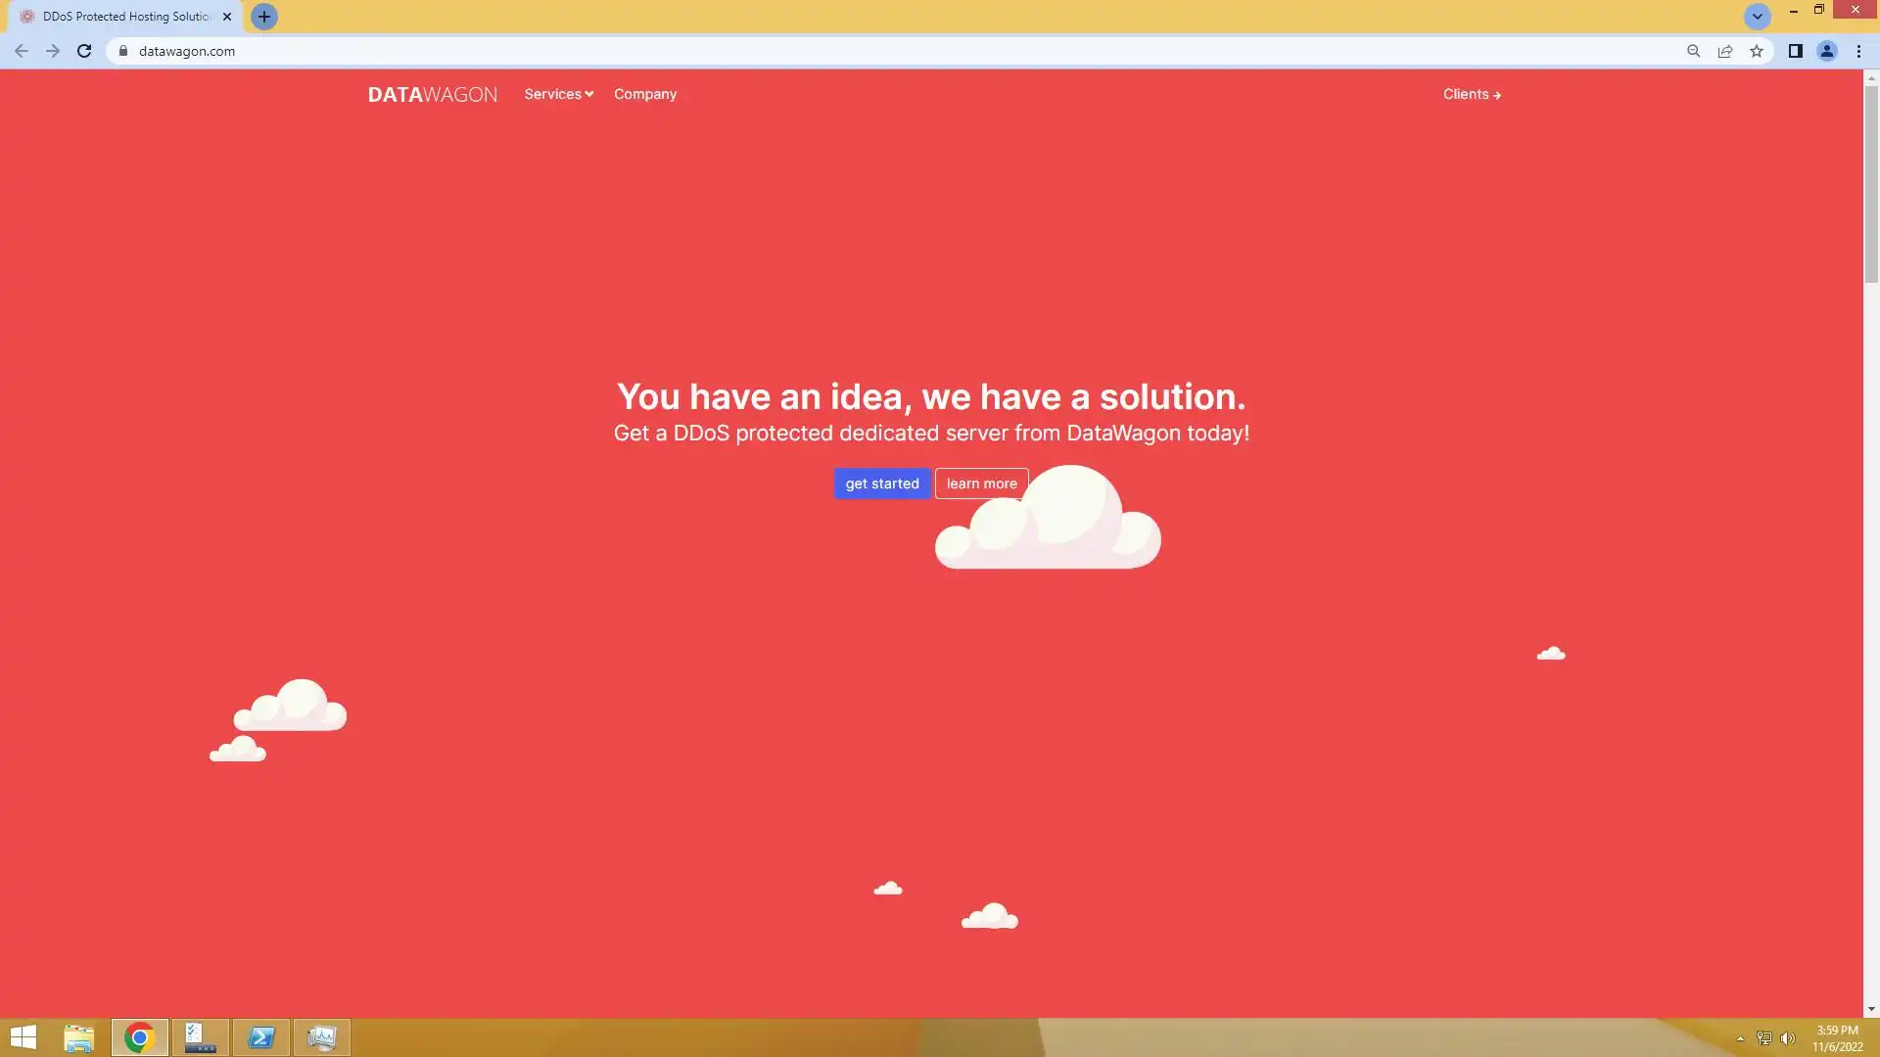The width and height of the screenshot is (1880, 1057).
Task: Click the DATAWAGON logo
Action: point(432,95)
